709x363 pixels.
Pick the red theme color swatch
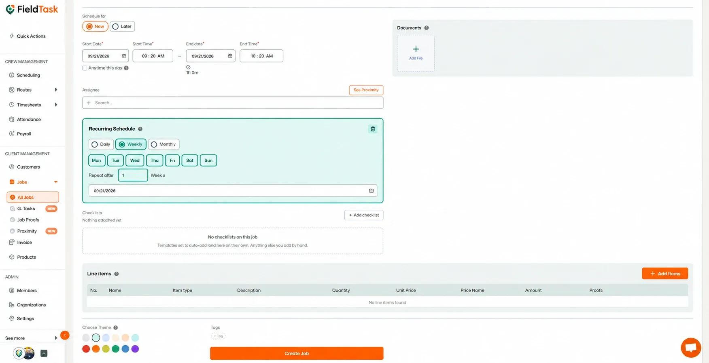[x=86, y=349]
